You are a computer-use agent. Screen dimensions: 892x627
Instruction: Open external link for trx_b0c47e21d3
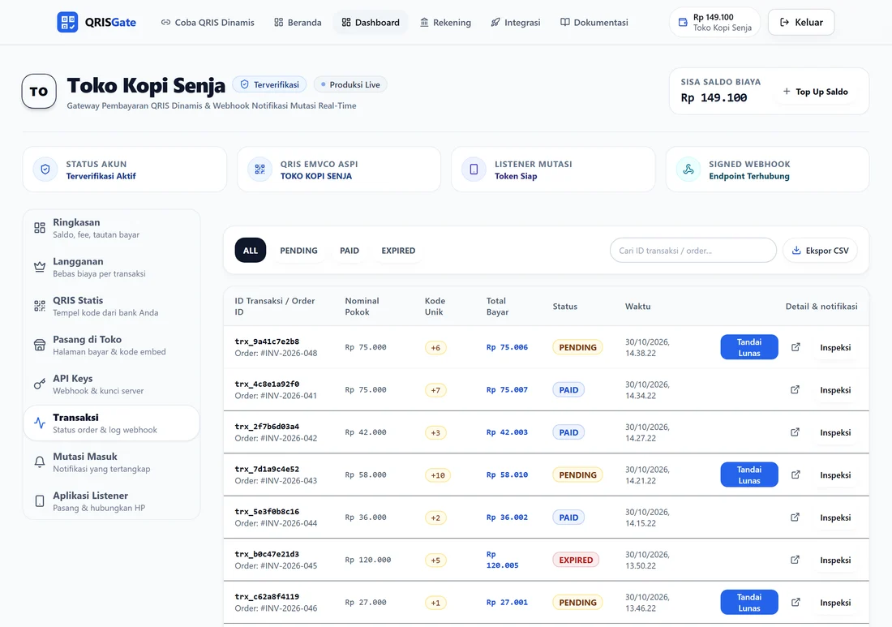coord(796,560)
